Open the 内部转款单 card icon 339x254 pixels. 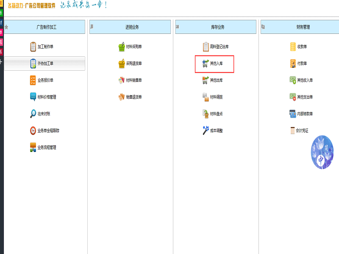tap(293, 114)
